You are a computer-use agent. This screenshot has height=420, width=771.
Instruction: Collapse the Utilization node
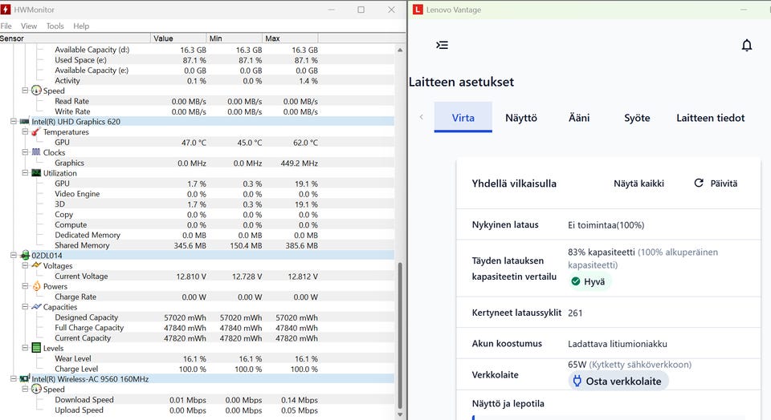[x=25, y=172]
